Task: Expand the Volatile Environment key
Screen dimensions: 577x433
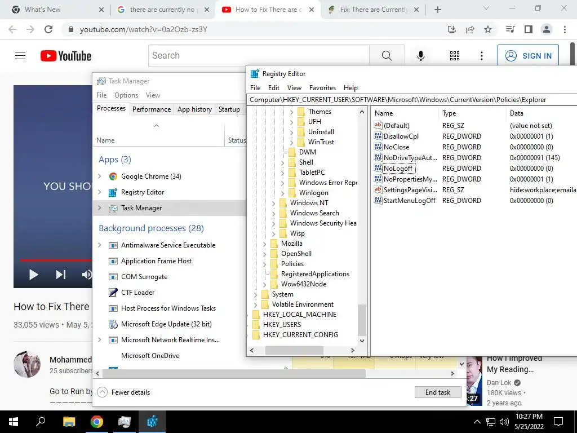Action: [255, 304]
